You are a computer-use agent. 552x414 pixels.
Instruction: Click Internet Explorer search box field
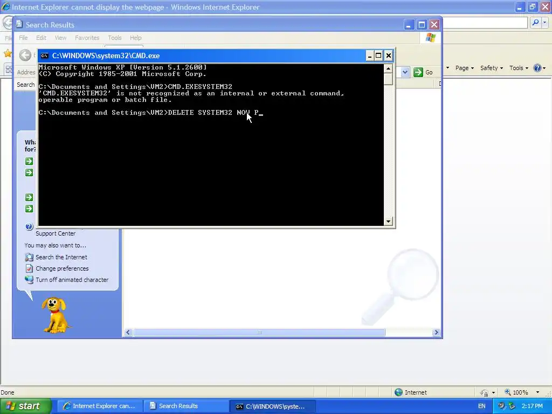tap(485, 23)
